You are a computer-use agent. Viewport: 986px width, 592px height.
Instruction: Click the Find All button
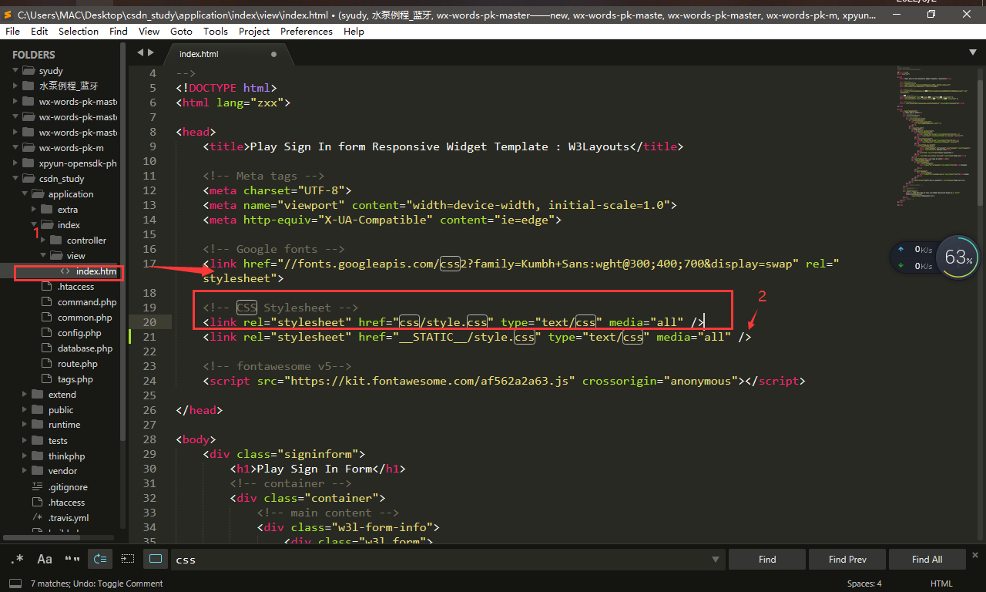coord(927,560)
